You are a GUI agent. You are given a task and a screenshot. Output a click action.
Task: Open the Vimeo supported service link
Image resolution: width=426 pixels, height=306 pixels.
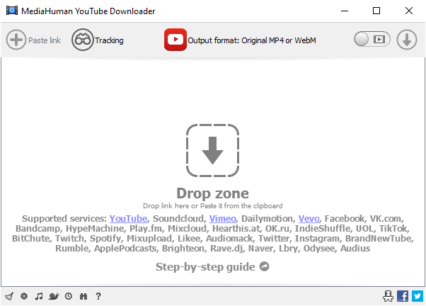pyautogui.click(x=223, y=218)
